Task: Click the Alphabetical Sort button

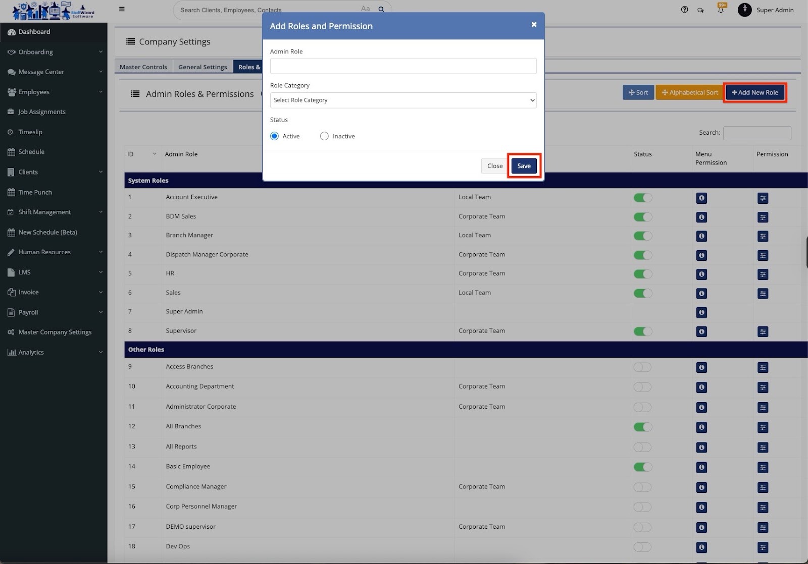Action: tap(689, 93)
